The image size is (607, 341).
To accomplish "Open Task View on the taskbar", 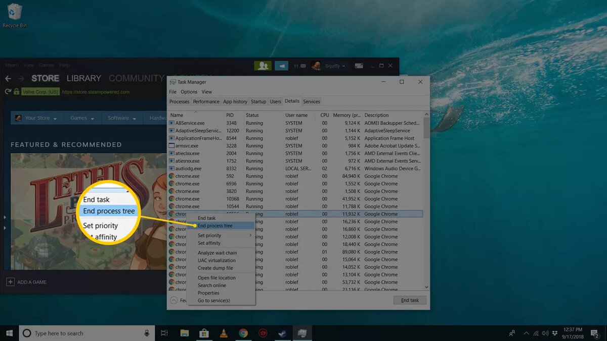I will point(164,333).
